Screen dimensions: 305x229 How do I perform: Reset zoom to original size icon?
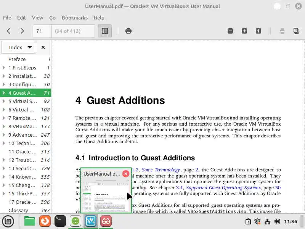tap(258, 31)
